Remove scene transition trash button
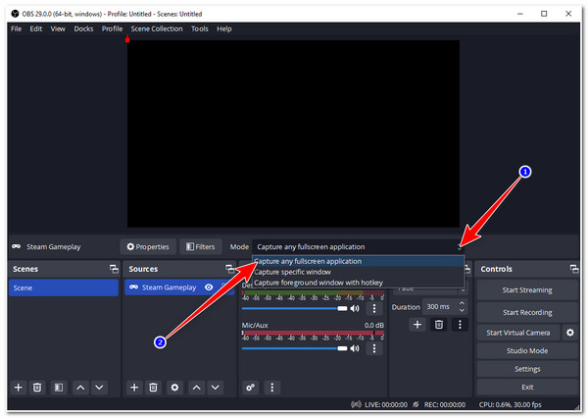The height and width of the screenshot is (418, 588). (x=439, y=325)
